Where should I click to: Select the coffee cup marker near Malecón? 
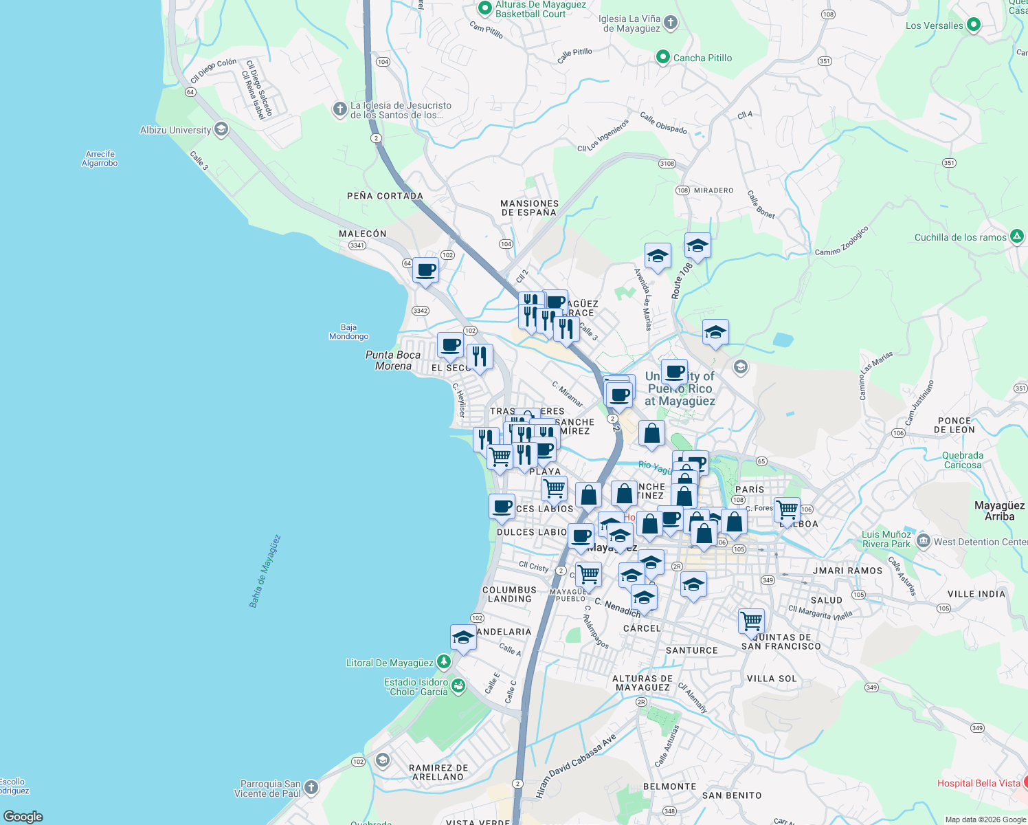pyautogui.click(x=425, y=269)
